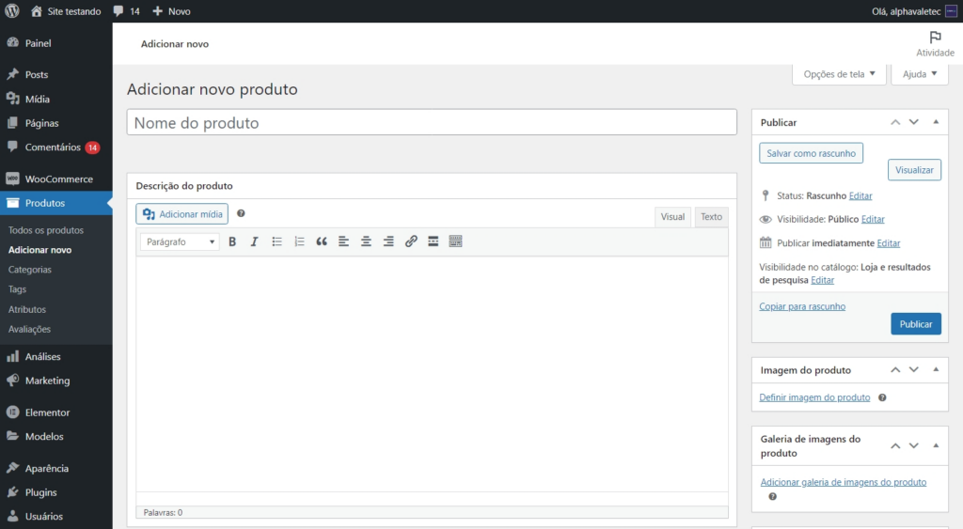Collapse Imagem do produto panel

pyautogui.click(x=936, y=370)
